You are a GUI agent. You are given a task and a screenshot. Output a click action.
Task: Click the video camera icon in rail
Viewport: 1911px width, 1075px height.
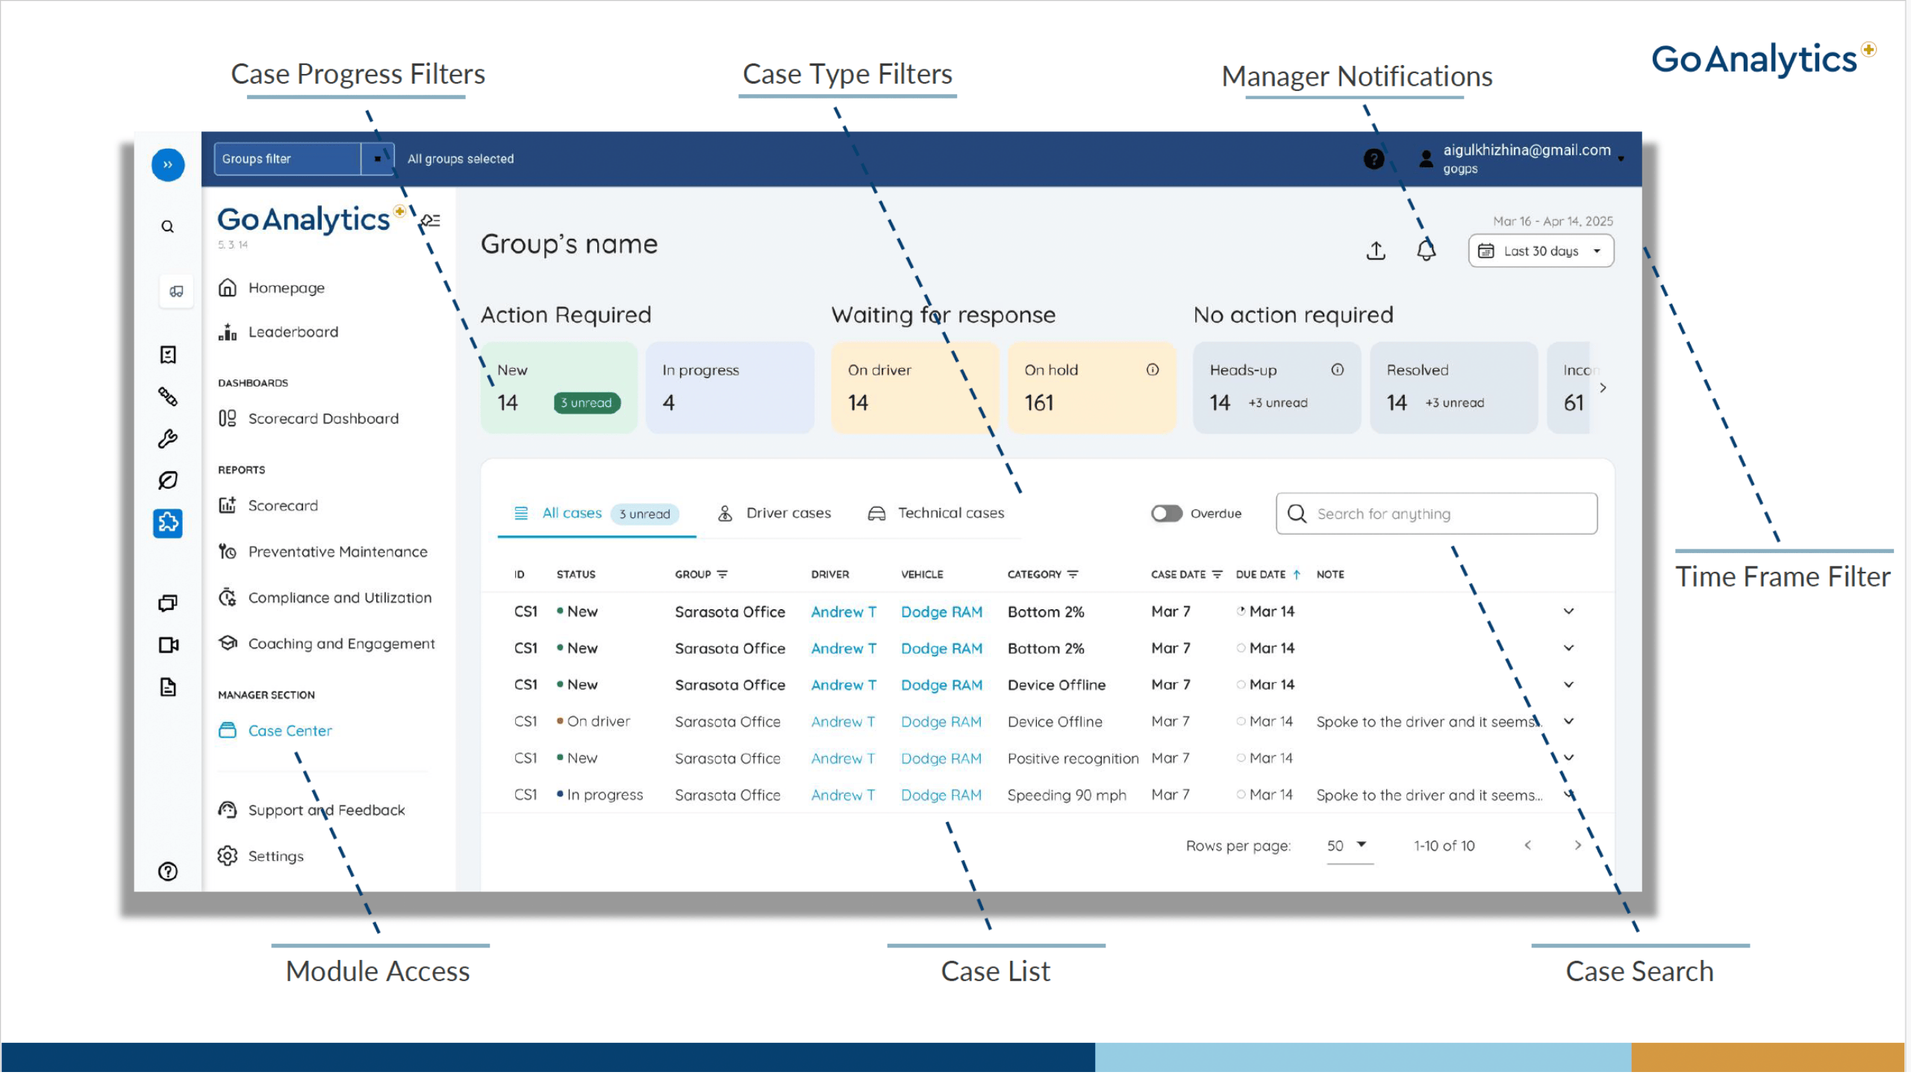pos(168,646)
